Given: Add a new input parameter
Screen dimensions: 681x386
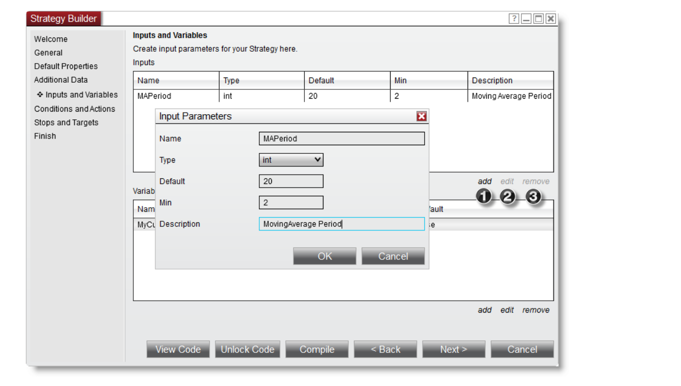Looking at the screenshot, I should [485, 181].
